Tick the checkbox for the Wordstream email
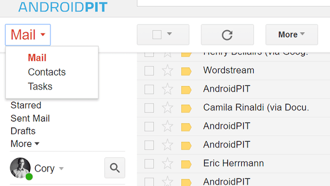 pos(149,71)
